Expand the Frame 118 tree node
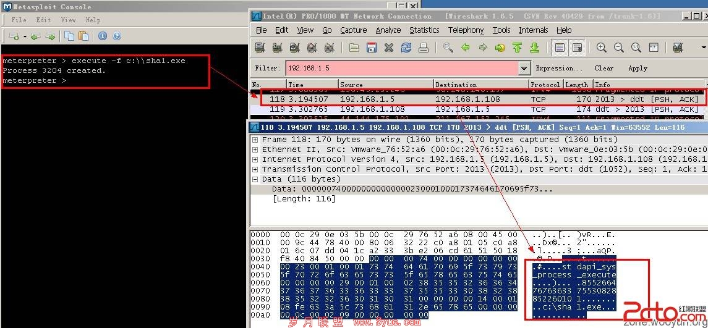This screenshot has width=708, height=328. click(255, 140)
